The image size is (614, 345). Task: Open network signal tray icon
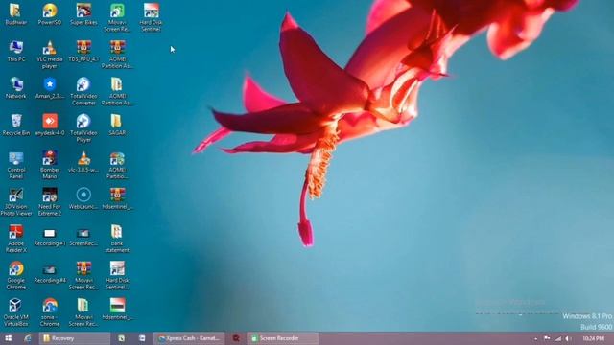tap(557, 338)
